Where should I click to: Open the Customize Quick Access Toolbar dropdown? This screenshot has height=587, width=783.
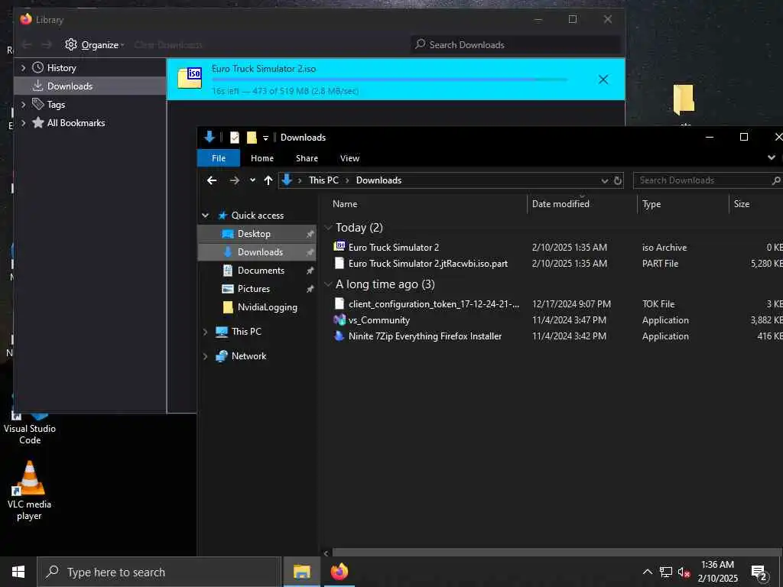[x=265, y=138]
